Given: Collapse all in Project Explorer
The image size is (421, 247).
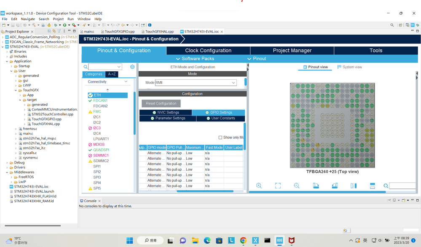Looking at the screenshot, I should (x=49, y=31).
